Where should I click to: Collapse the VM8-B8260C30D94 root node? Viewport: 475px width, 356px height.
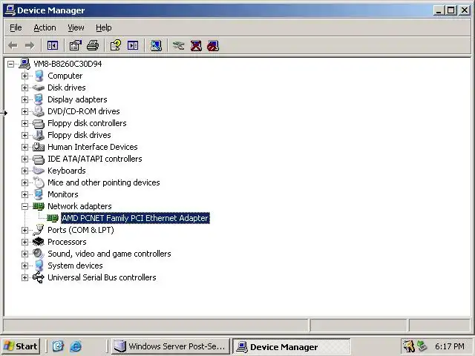[x=10, y=64]
